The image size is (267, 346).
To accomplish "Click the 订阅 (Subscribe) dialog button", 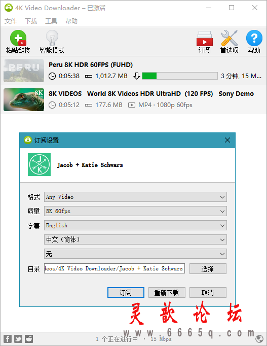I will pos(126,293).
